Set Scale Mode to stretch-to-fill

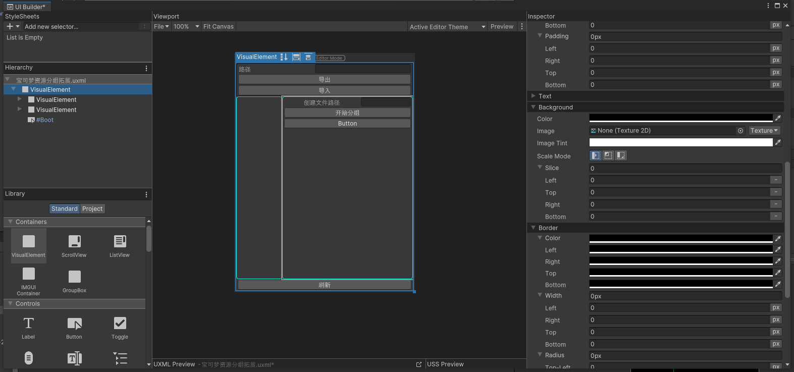tap(596, 155)
